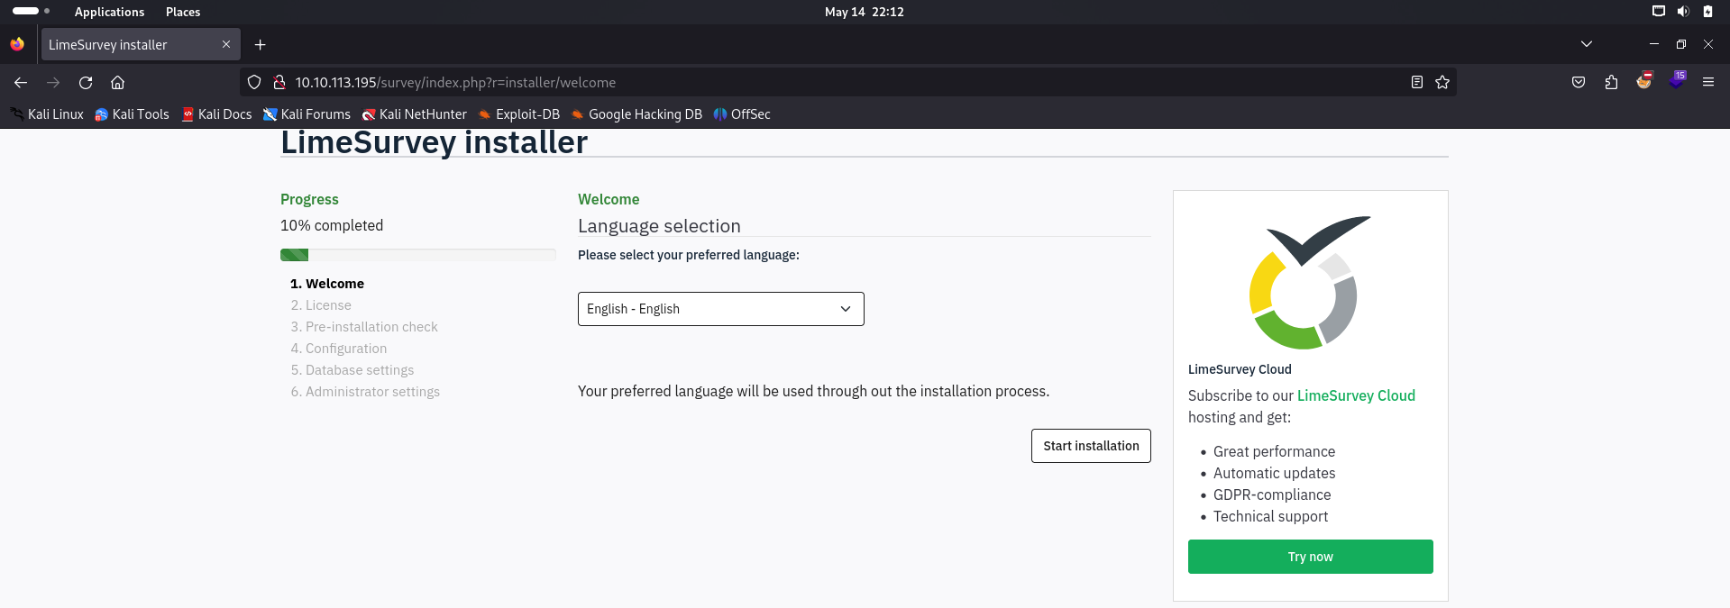The height and width of the screenshot is (608, 1730).
Task: Open the Kali Linux bookmark
Action: coord(47,114)
